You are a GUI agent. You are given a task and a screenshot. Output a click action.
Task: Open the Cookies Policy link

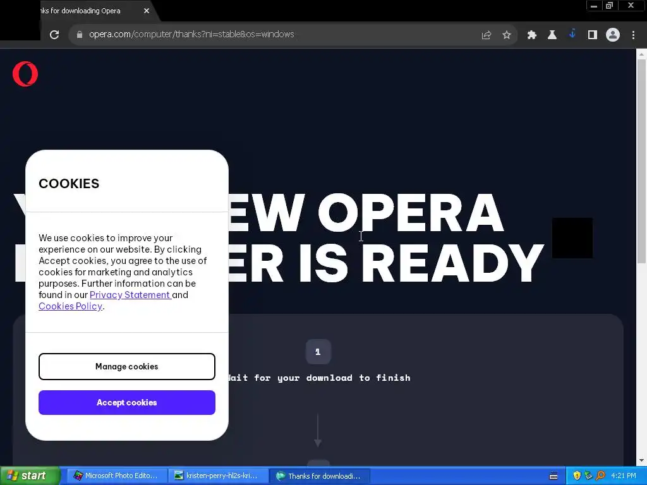[x=70, y=306]
